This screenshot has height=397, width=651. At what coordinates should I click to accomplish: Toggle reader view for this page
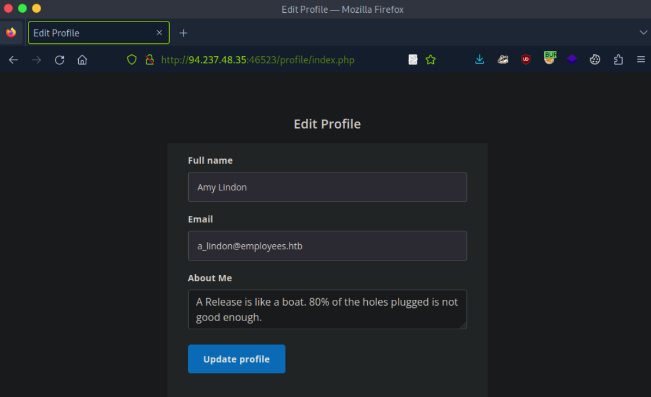tap(413, 60)
